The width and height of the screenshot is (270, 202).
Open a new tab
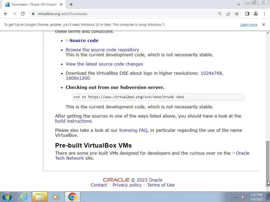coord(71,4)
